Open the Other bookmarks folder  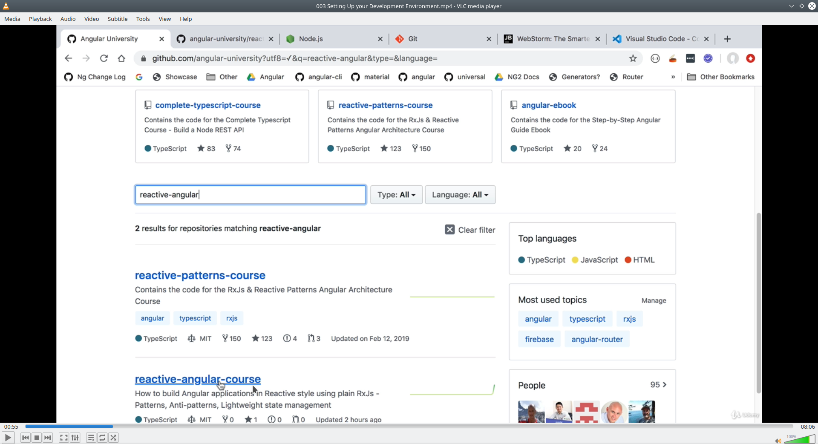pyautogui.click(x=222, y=77)
